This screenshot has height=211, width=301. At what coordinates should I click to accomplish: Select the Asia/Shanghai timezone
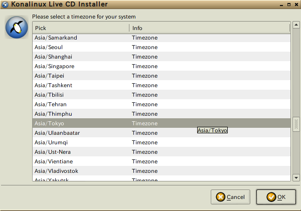click(161, 57)
